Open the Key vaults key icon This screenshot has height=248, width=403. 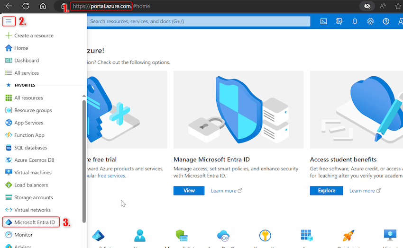265,235
